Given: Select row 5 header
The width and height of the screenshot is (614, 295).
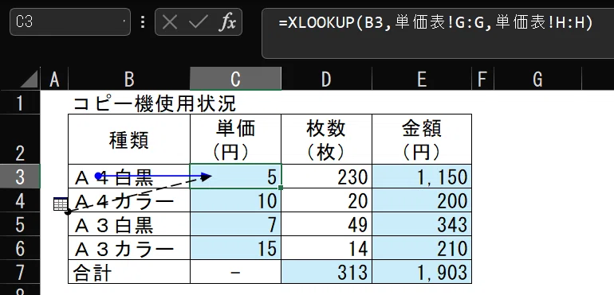Looking at the screenshot, I should click(20, 224).
